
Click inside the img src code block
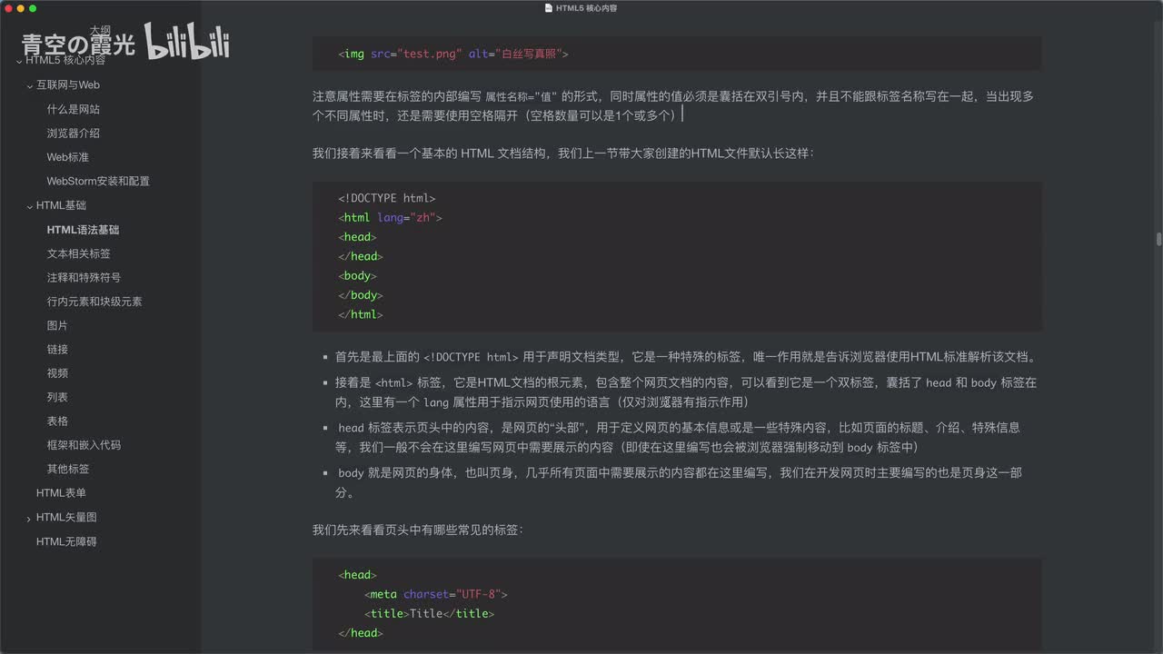[x=677, y=54]
